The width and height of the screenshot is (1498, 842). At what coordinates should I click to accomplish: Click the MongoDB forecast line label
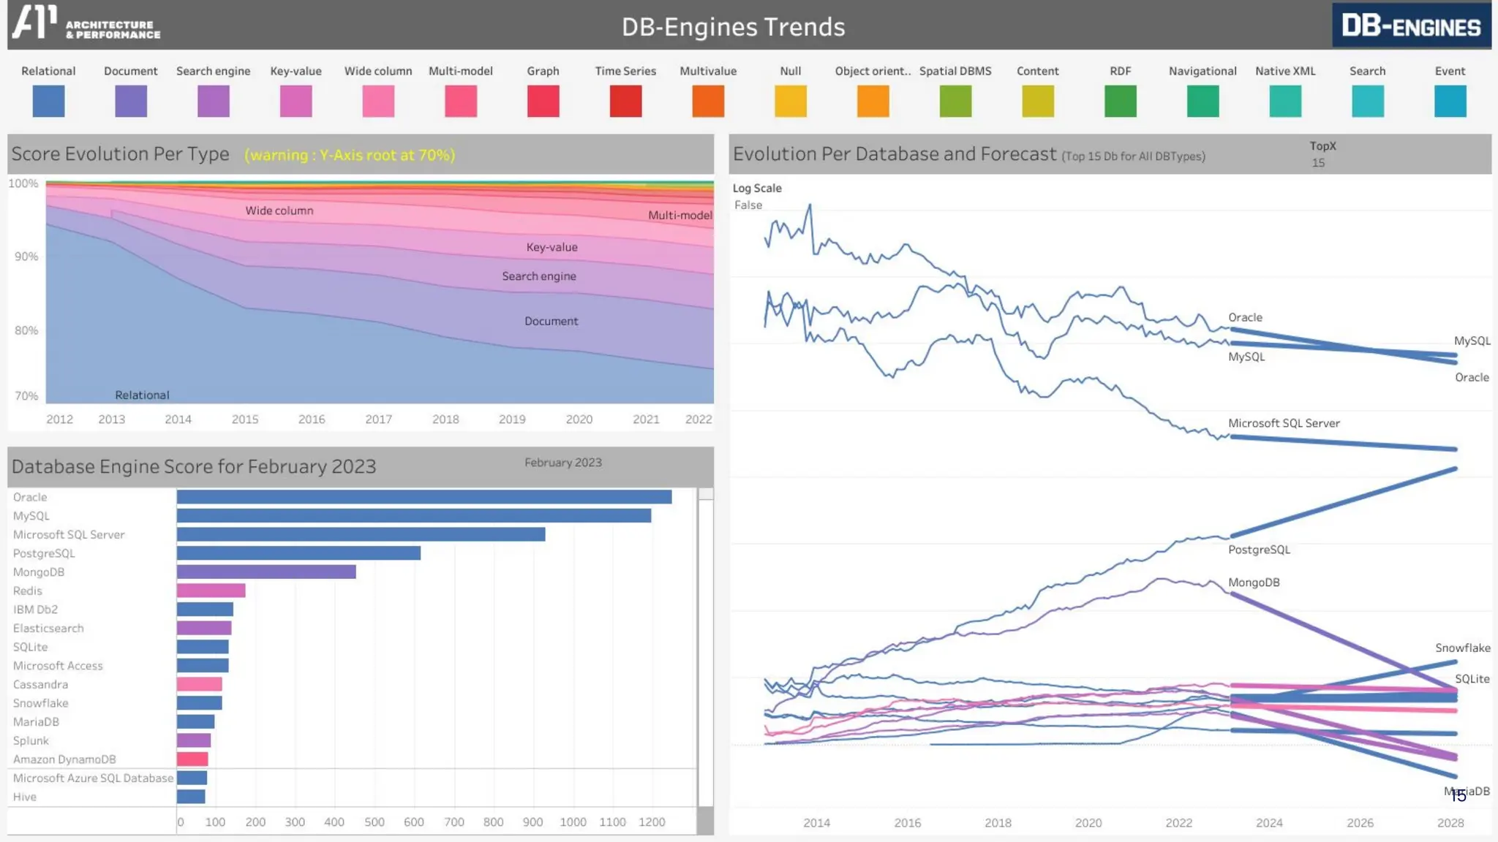(x=1254, y=583)
